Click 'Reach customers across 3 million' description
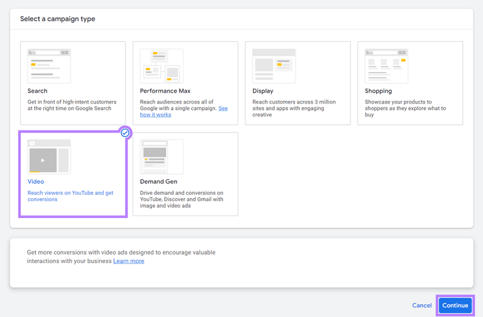 294,108
